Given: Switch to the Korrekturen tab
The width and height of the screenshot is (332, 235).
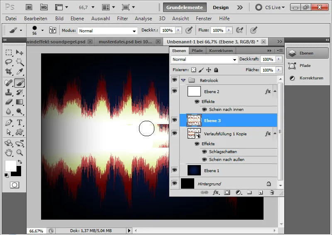Looking at the screenshot, I should 221,50.
